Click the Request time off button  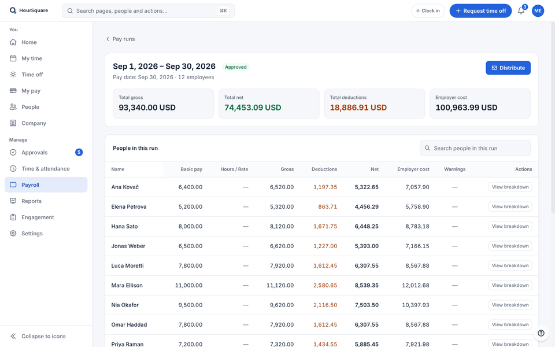(480, 11)
